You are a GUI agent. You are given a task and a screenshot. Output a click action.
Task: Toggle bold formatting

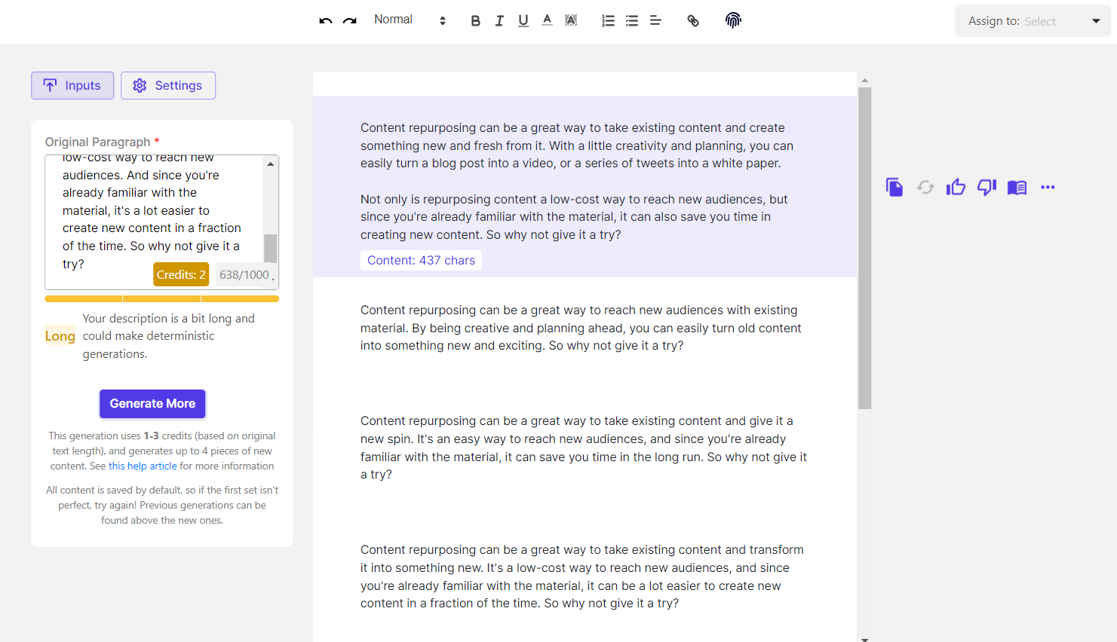point(475,21)
